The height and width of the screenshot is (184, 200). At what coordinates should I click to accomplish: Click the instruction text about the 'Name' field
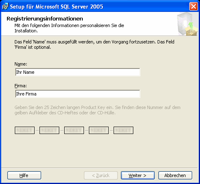pyautogui.click(x=94, y=44)
